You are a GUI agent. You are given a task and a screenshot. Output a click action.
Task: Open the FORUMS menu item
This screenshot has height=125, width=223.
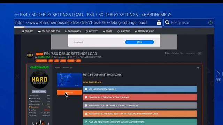click(27, 31)
